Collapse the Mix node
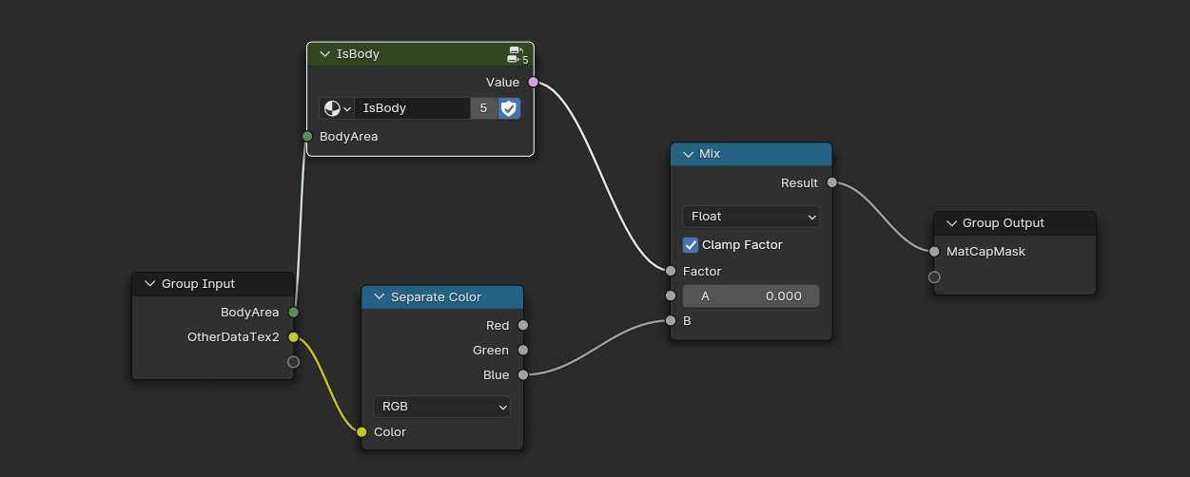 [x=689, y=155]
